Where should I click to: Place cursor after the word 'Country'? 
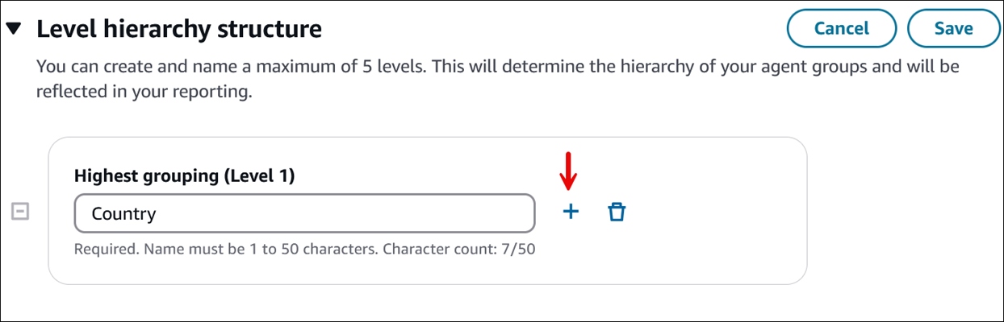click(x=158, y=214)
